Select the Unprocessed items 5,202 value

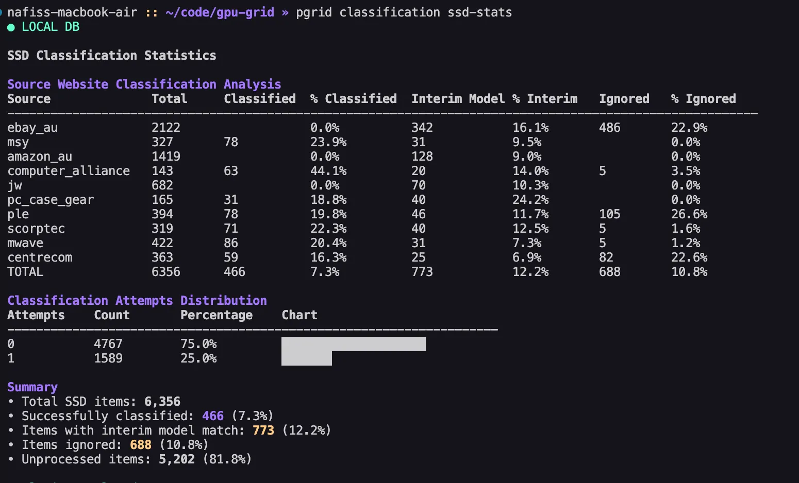coord(176,459)
